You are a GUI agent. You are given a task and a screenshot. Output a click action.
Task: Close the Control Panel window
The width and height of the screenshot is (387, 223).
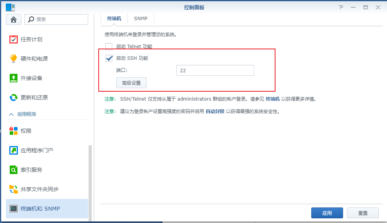(x=378, y=7)
